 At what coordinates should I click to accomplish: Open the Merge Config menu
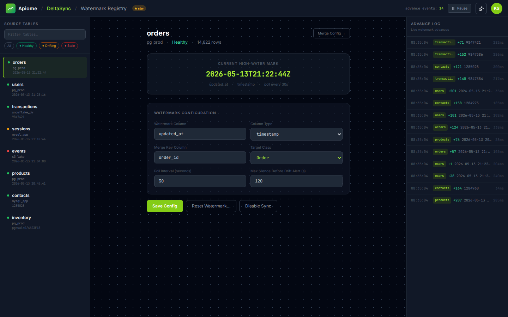[x=331, y=33]
